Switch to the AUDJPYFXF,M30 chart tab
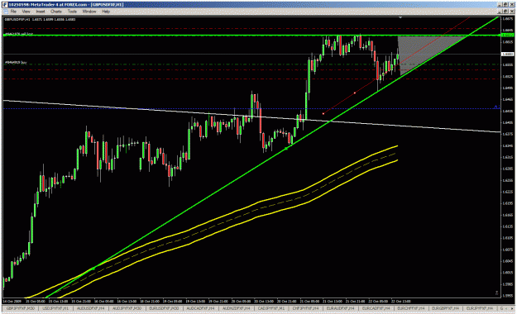The image size is (517, 314). (127, 308)
